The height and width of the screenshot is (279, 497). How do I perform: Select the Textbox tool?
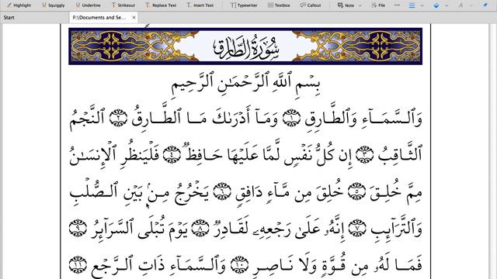point(279,5)
